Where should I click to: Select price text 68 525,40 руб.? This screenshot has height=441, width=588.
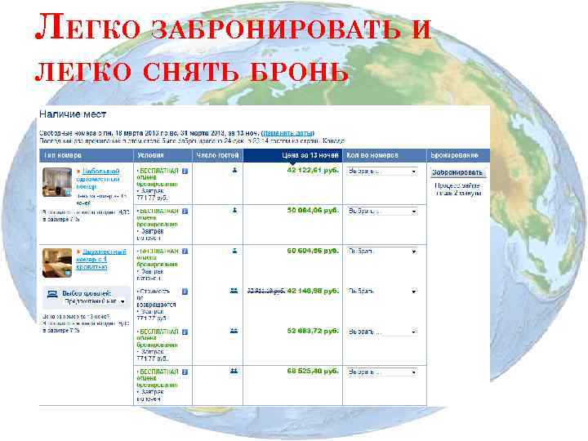point(313,372)
